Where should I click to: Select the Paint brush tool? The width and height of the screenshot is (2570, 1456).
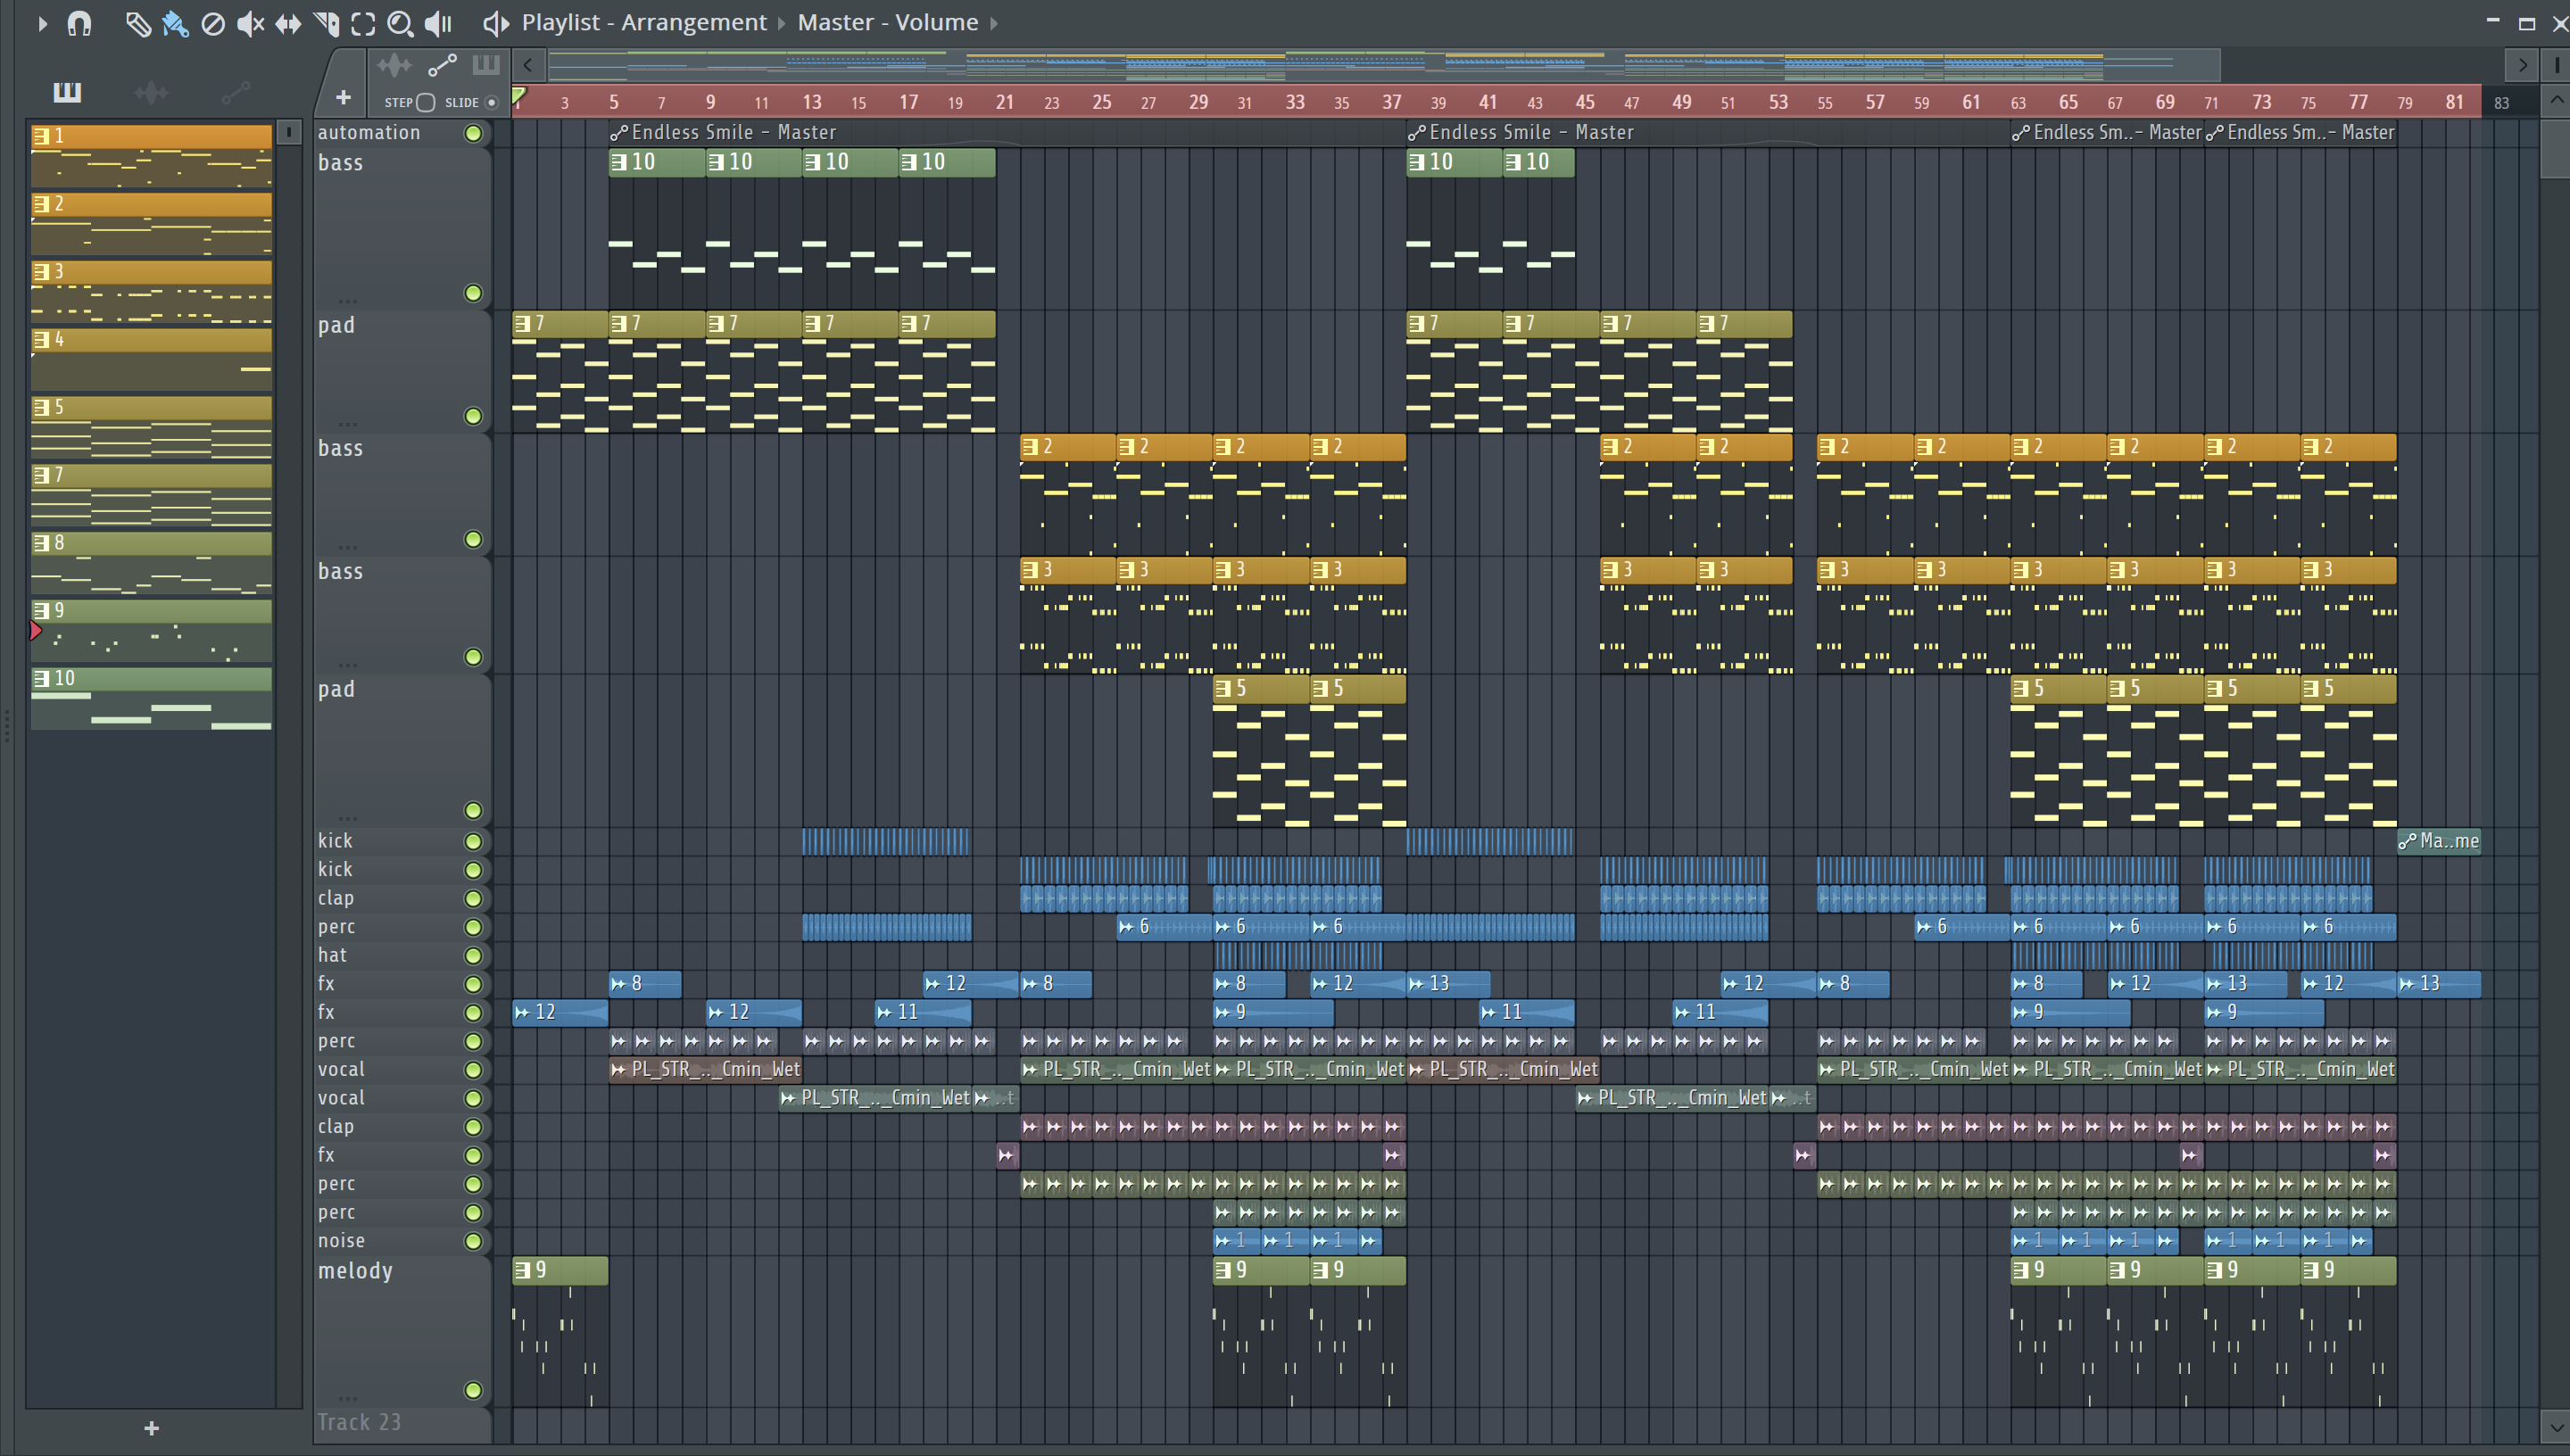pyautogui.click(x=175, y=23)
